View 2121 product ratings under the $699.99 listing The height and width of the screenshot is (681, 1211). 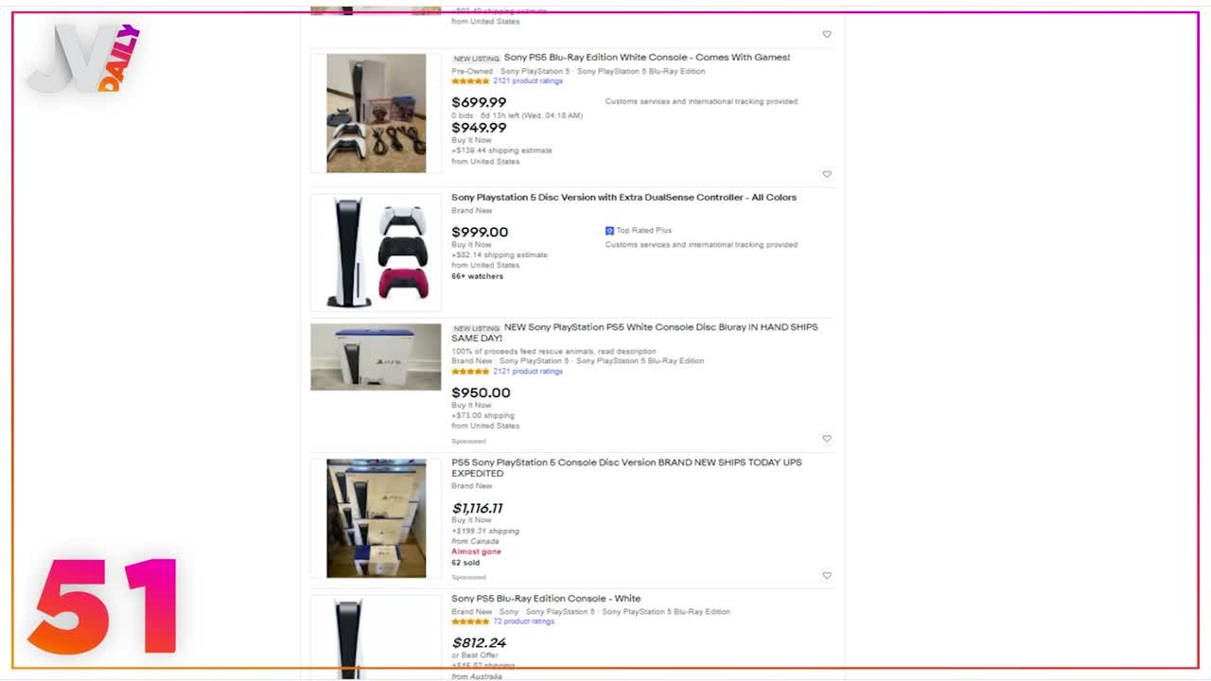click(x=528, y=81)
